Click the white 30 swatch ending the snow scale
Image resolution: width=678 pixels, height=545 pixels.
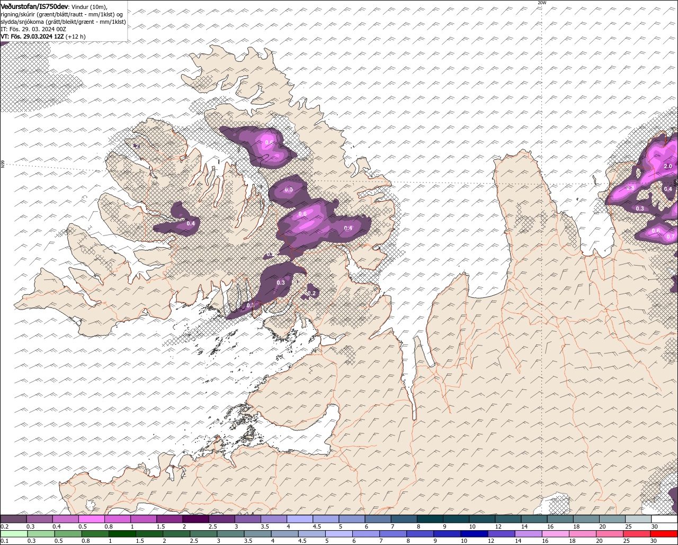[664, 519]
